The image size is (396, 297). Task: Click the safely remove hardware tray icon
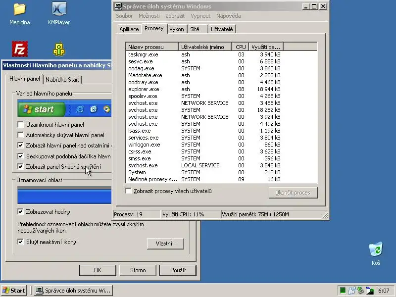[361, 291]
